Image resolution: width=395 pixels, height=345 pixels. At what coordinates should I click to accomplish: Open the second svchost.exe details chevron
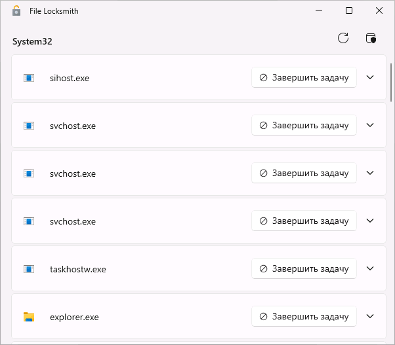tap(370, 173)
